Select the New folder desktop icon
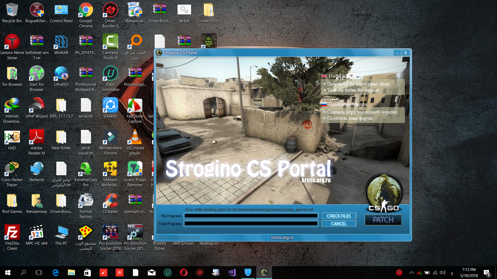 [61, 140]
